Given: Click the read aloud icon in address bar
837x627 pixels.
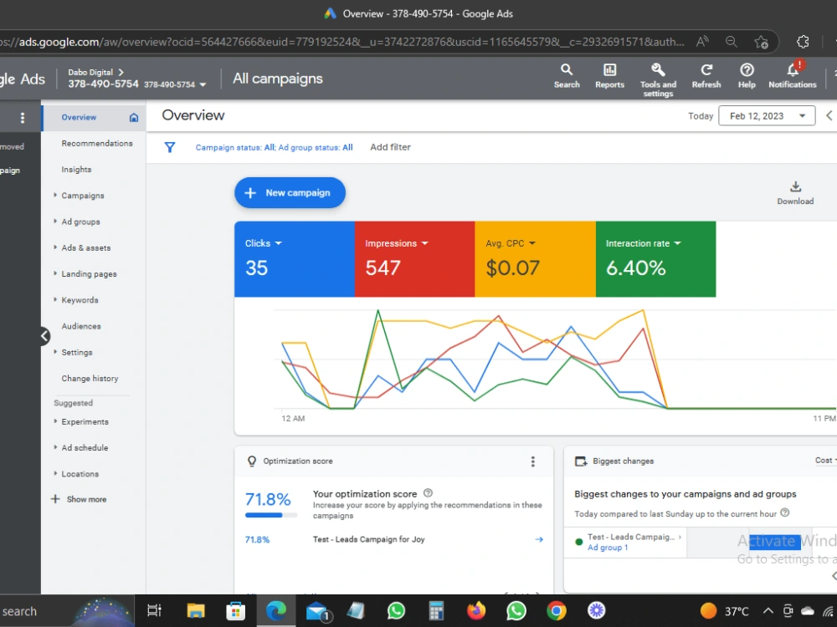Looking at the screenshot, I should [x=702, y=42].
